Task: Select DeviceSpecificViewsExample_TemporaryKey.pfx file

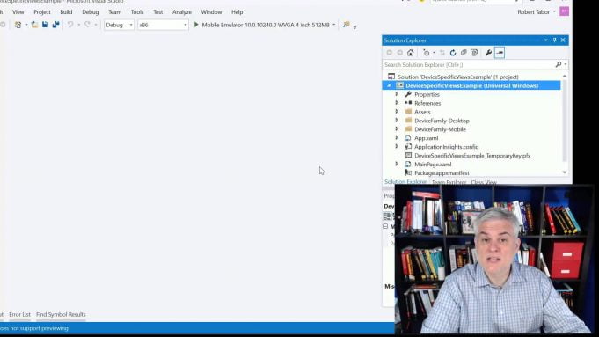Action: 472,156
